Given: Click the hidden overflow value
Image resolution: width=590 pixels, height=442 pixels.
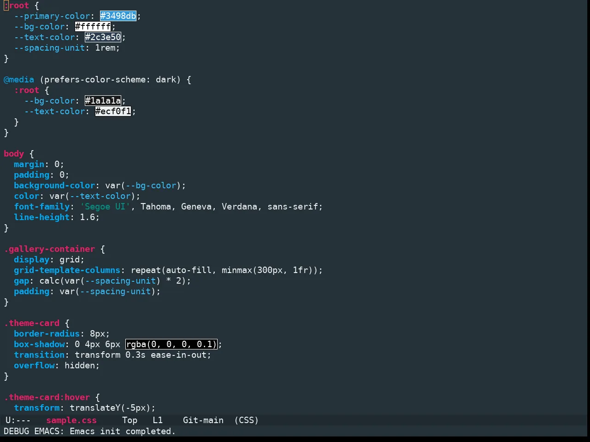Looking at the screenshot, I should click(x=80, y=366).
